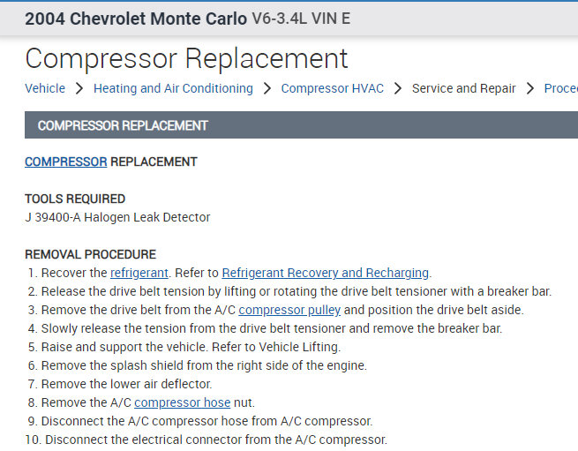Click the truncated Proce… breadcrumb at right edge

pos(560,88)
